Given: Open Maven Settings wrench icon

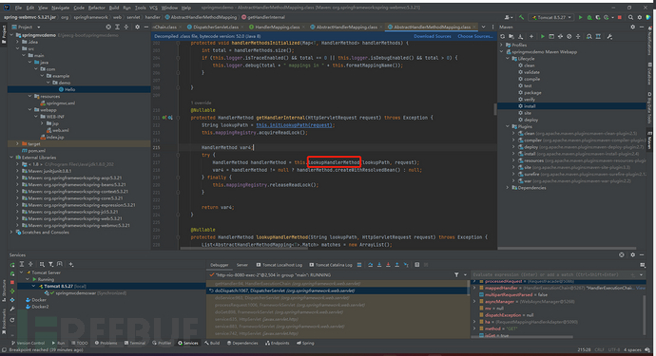Looking at the screenshot, I should click(609, 37).
